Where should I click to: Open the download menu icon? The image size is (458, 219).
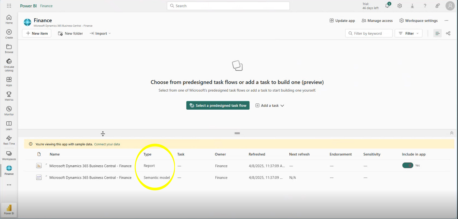click(x=412, y=6)
